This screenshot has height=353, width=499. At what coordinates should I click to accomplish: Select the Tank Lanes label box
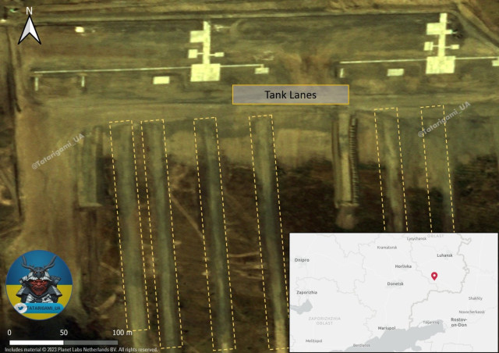(290, 94)
